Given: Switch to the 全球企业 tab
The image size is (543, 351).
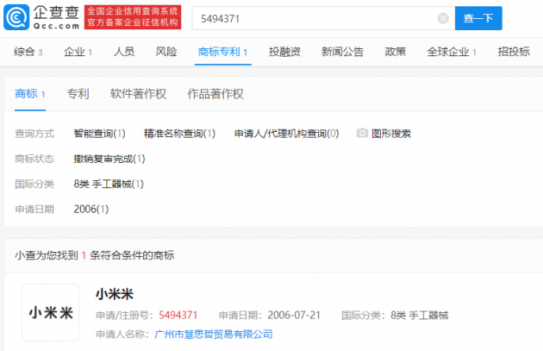Looking at the screenshot, I should (452, 52).
